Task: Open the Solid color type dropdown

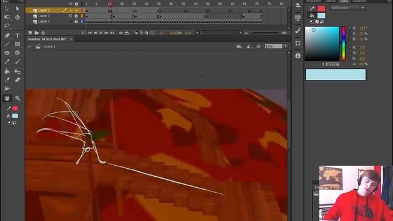Action: [x=348, y=8]
